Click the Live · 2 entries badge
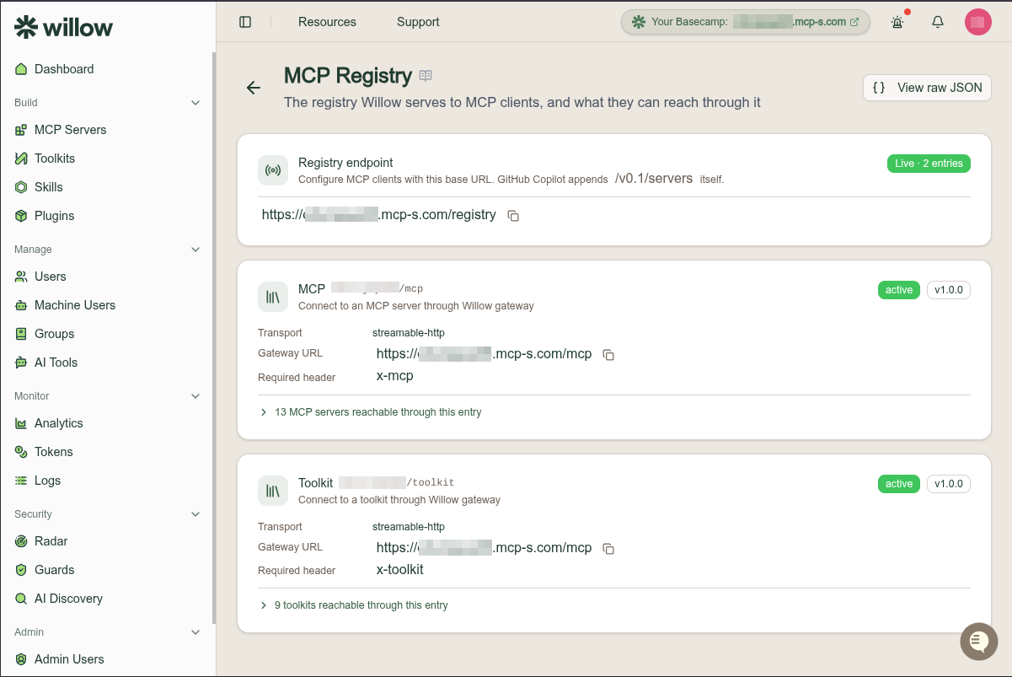 point(929,164)
